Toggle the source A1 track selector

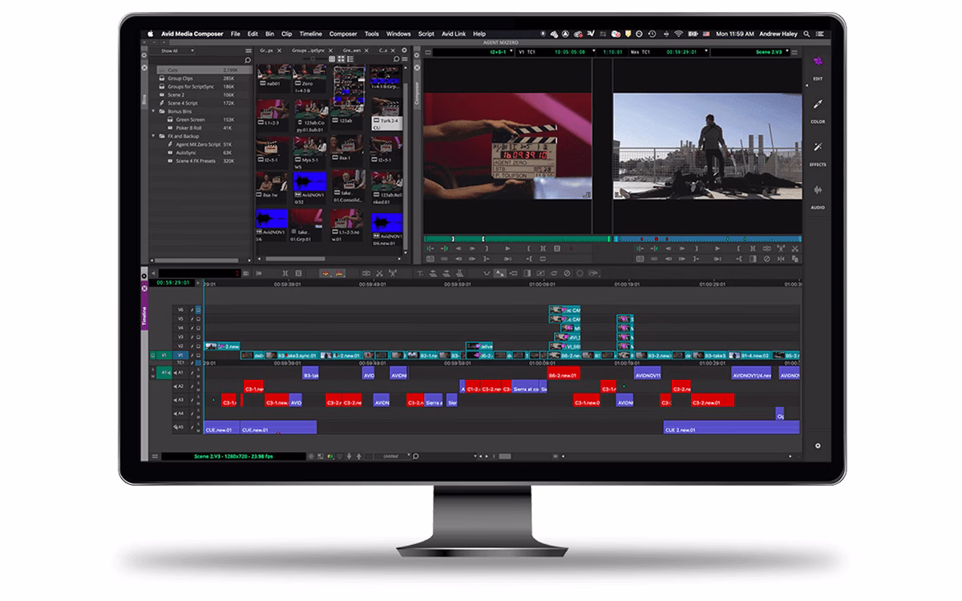coord(164,373)
